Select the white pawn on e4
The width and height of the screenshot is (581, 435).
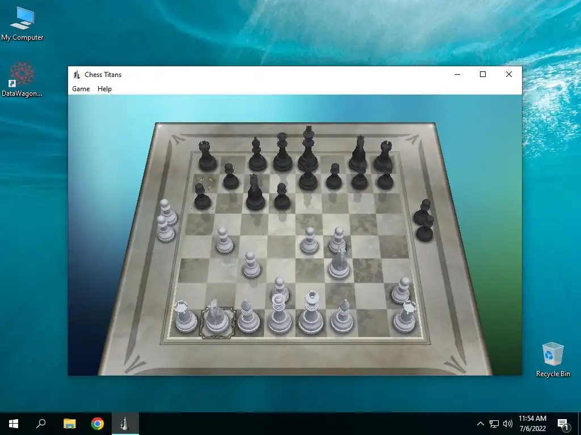click(x=309, y=241)
